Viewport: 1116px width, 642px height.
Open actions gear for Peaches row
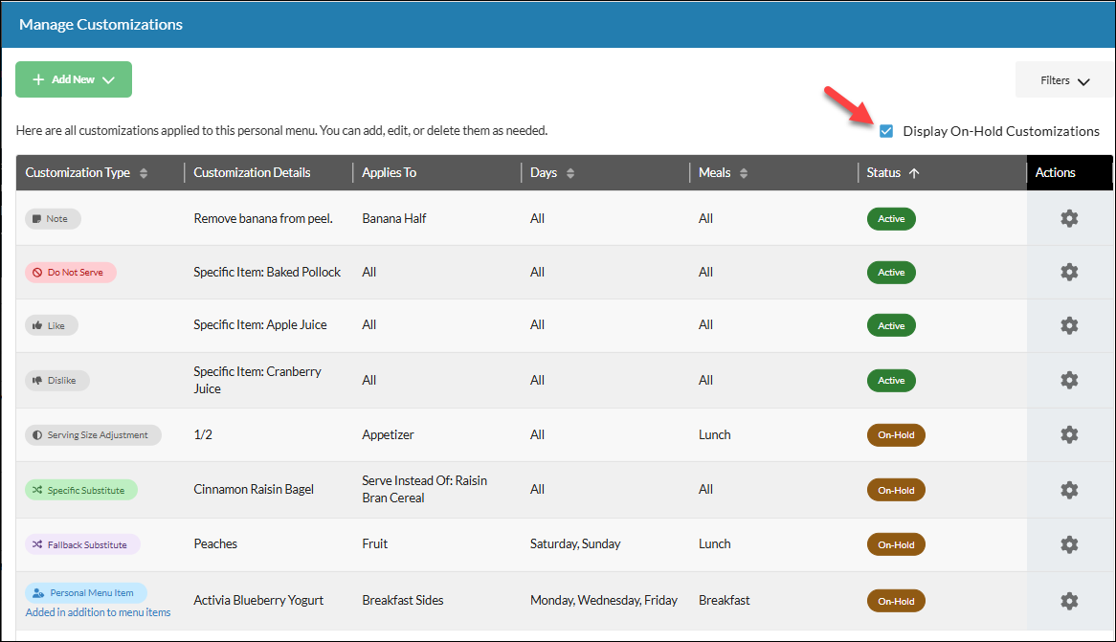point(1069,544)
